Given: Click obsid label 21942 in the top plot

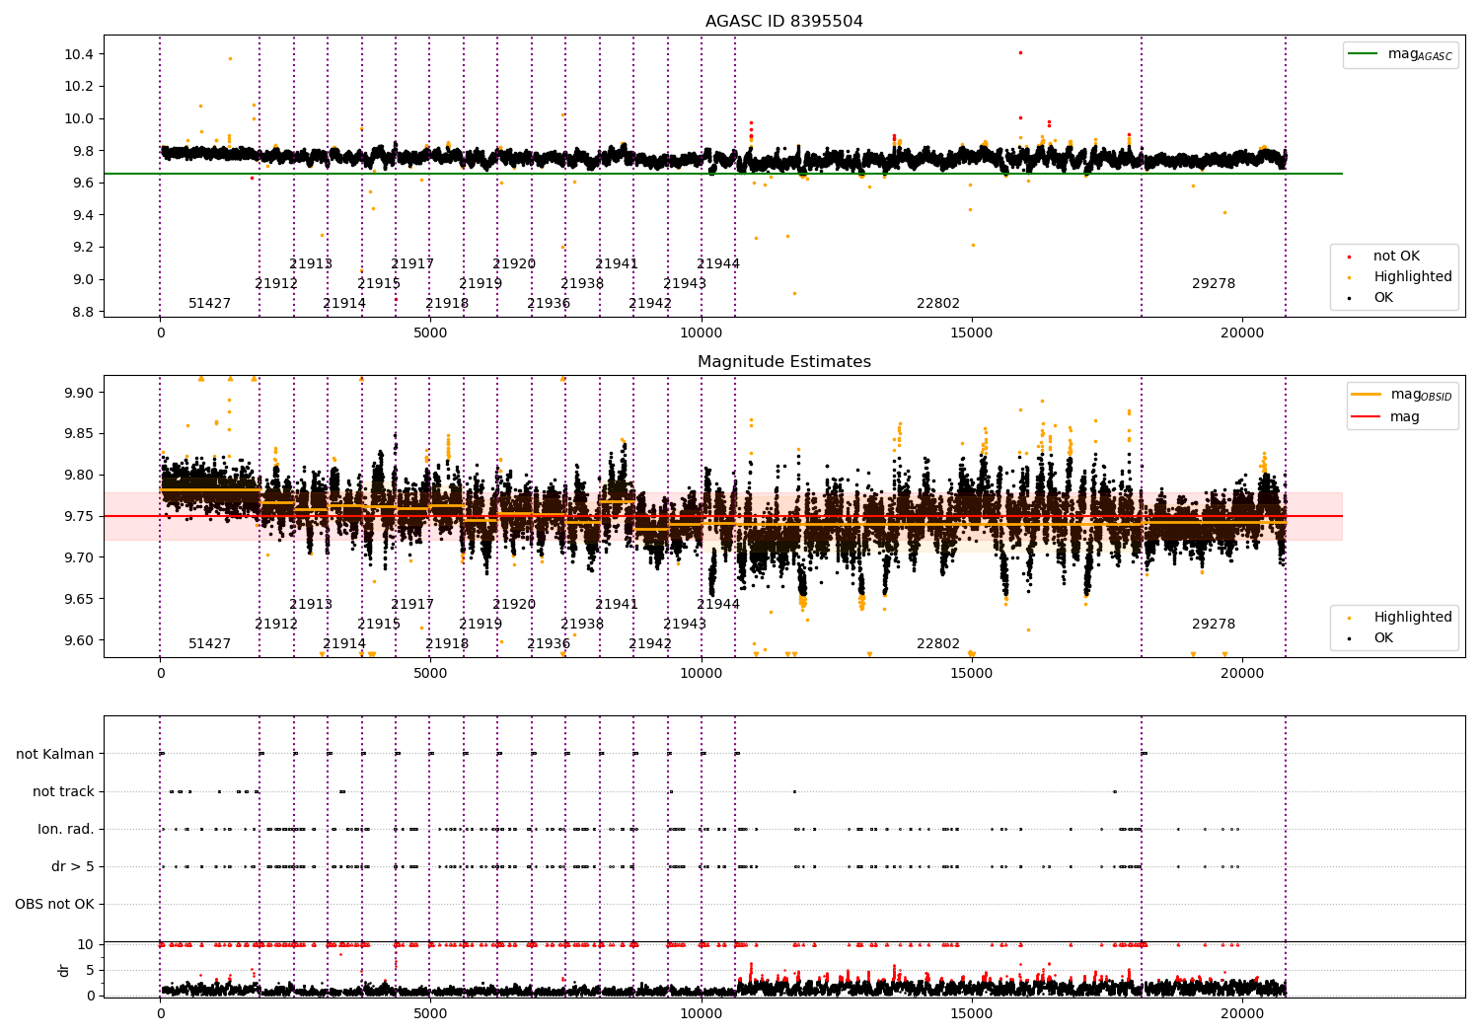Looking at the screenshot, I should (x=650, y=303).
